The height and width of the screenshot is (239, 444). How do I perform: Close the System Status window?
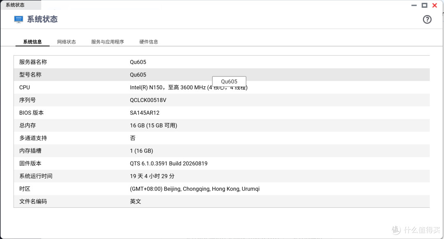(435, 5)
